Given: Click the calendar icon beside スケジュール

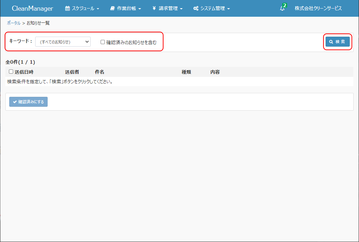Looking at the screenshot, I should tap(68, 9).
